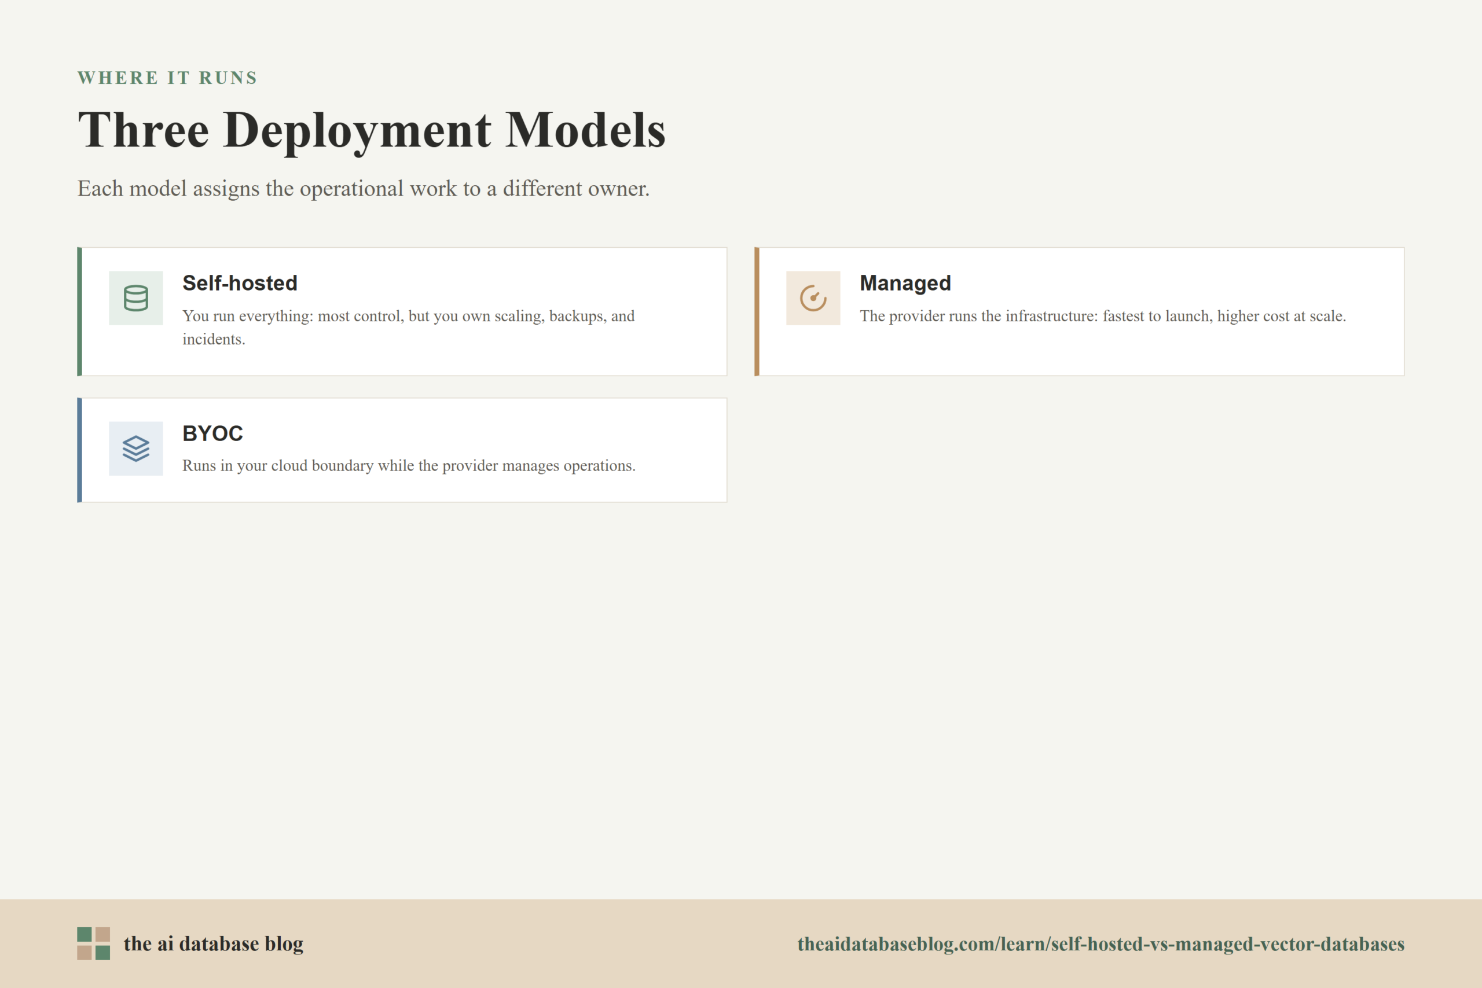
Task: Click the 'WHERE IT RUNS' eyebrow label
Action: point(167,78)
